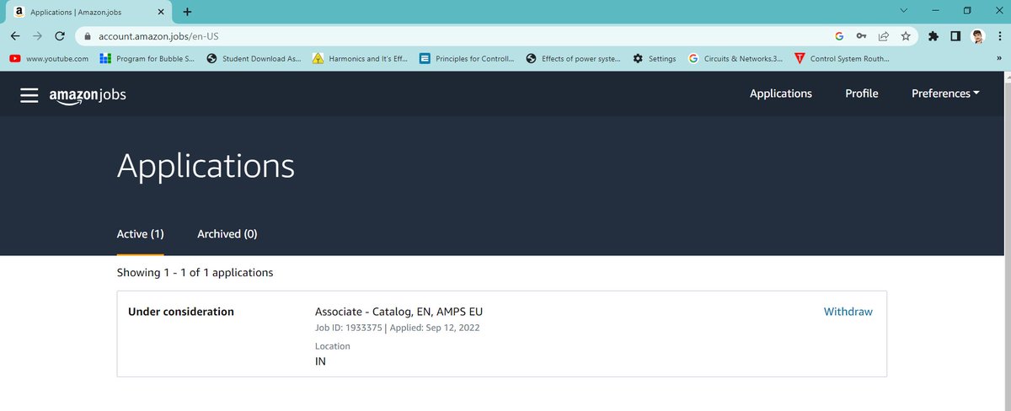Open the Control System Routh... bookmark
Image resolution: width=1011 pixels, height=411 pixels.
point(842,59)
